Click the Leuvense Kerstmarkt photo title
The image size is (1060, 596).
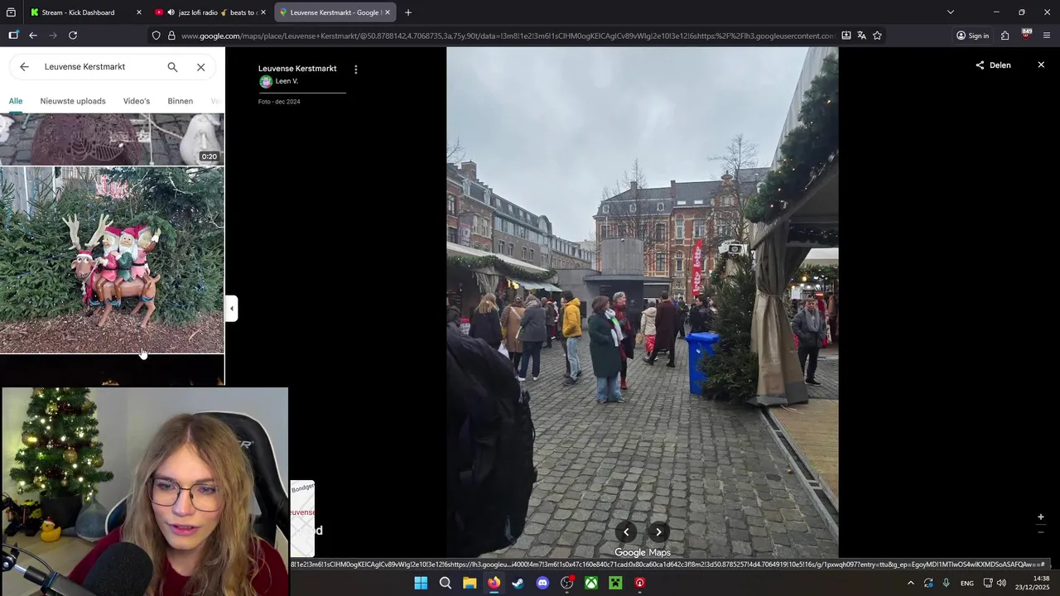[297, 69]
